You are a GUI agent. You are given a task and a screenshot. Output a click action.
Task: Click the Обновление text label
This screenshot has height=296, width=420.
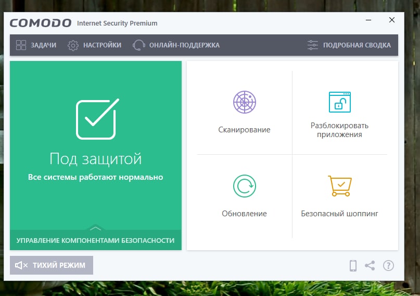click(244, 214)
